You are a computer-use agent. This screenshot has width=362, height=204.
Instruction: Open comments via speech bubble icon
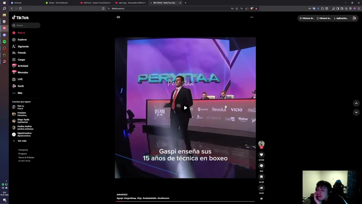[261, 166]
